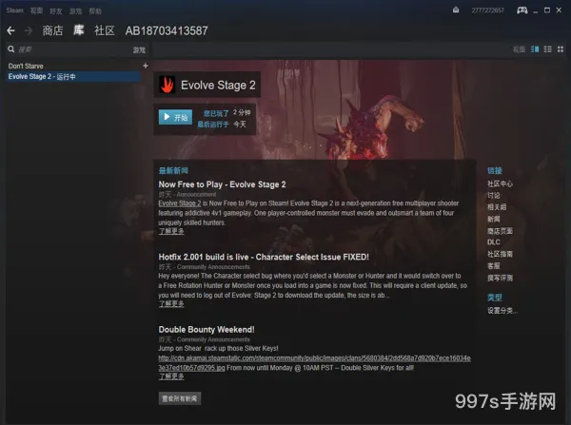Image resolution: width=571 pixels, height=425 pixels.
Task: Click the Evolve Stage 2 flame logo
Action: coord(167,85)
